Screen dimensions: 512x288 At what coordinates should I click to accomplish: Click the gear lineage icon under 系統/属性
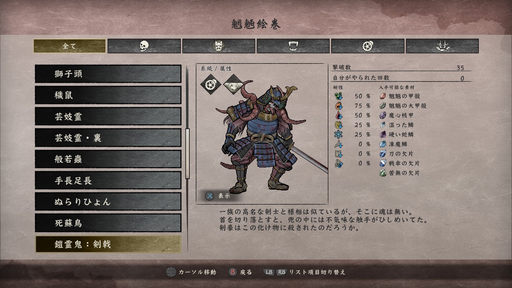click(211, 84)
